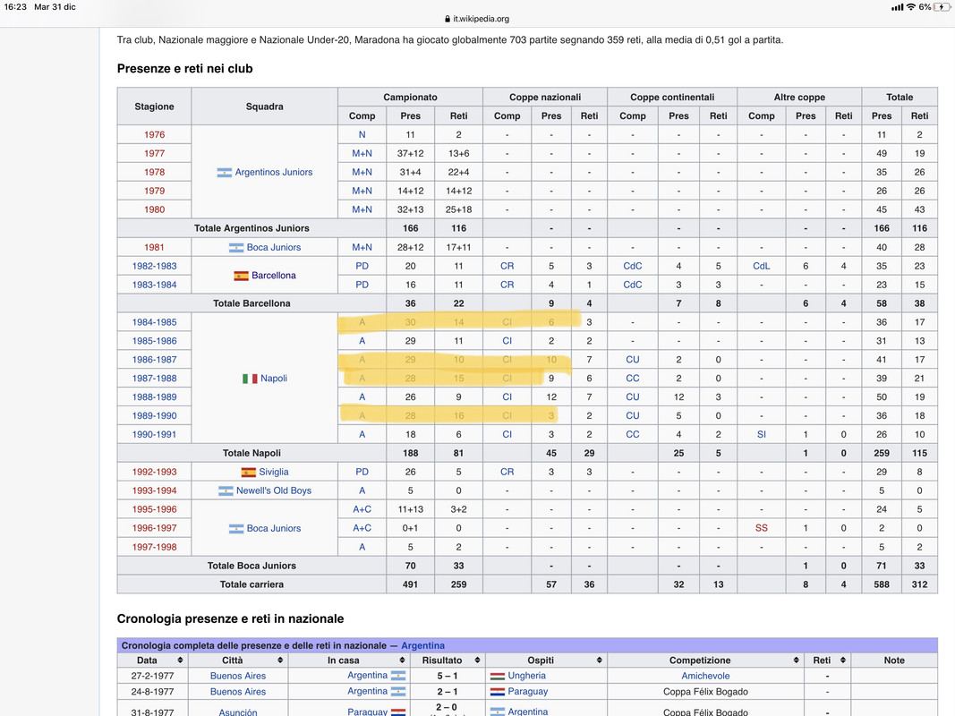Screen dimensions: 955x716
Task: Click flag beside Boca Juniors in 1995-1998 rows
Action: pyautogui.click(x=235, y=528)
